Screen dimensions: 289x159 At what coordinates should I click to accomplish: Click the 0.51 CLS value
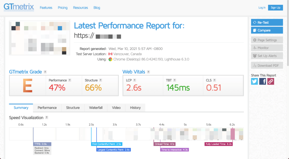coord(213,88)
